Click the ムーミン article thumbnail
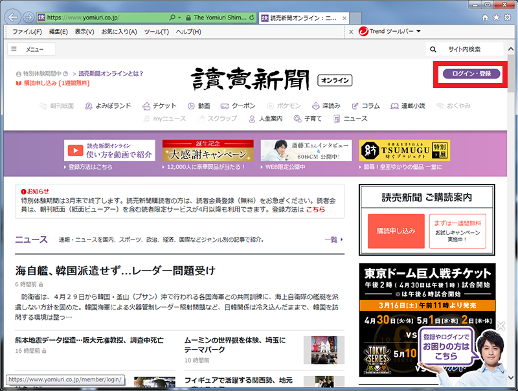This screenshot has width=518, height=391. [x=324, y=350]
